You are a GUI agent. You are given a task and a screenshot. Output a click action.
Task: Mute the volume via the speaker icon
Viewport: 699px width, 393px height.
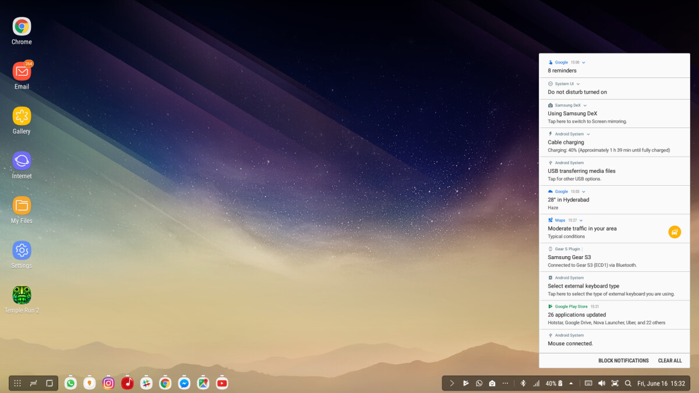[602, 383]
